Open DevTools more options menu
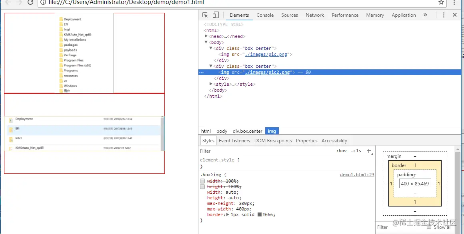The image size is (464, 234). (x=444, y=15)
